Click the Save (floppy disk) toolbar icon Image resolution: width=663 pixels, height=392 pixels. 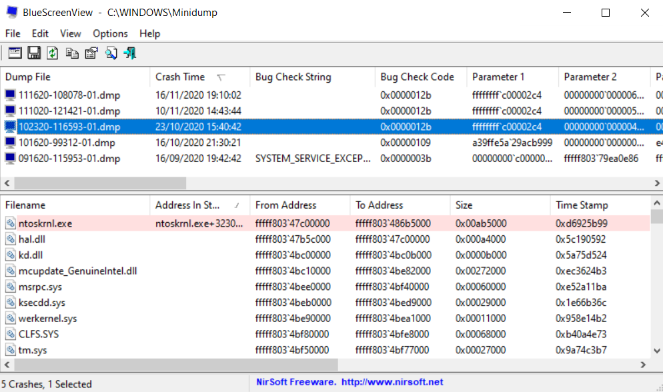pos(34,53)
